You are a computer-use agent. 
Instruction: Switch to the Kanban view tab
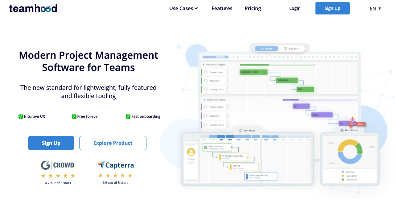point(291,49)
